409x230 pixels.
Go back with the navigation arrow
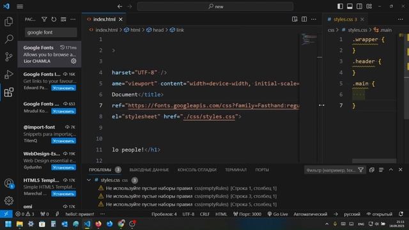[120, 6]
